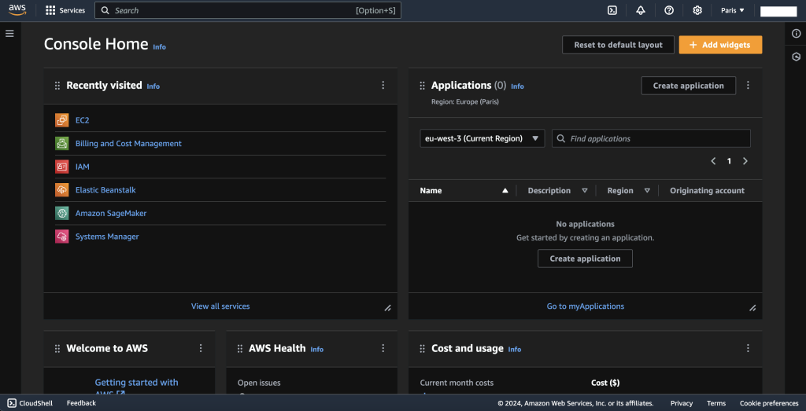
Task: Open the Paris region selector
Action: point(733,10)
